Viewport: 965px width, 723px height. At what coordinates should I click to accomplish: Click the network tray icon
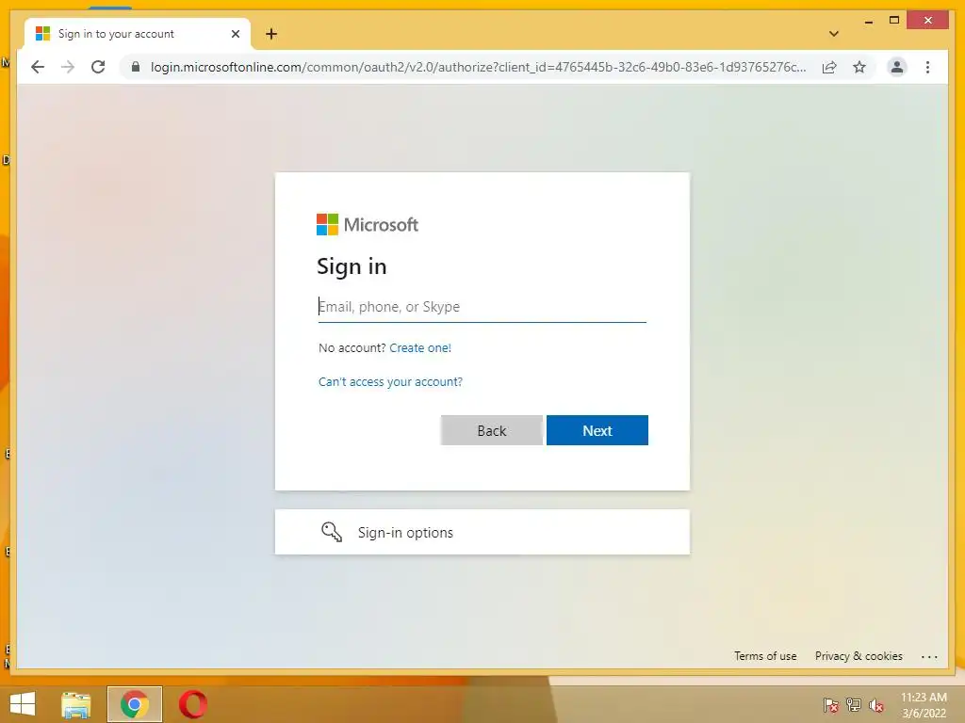point(854,705)
